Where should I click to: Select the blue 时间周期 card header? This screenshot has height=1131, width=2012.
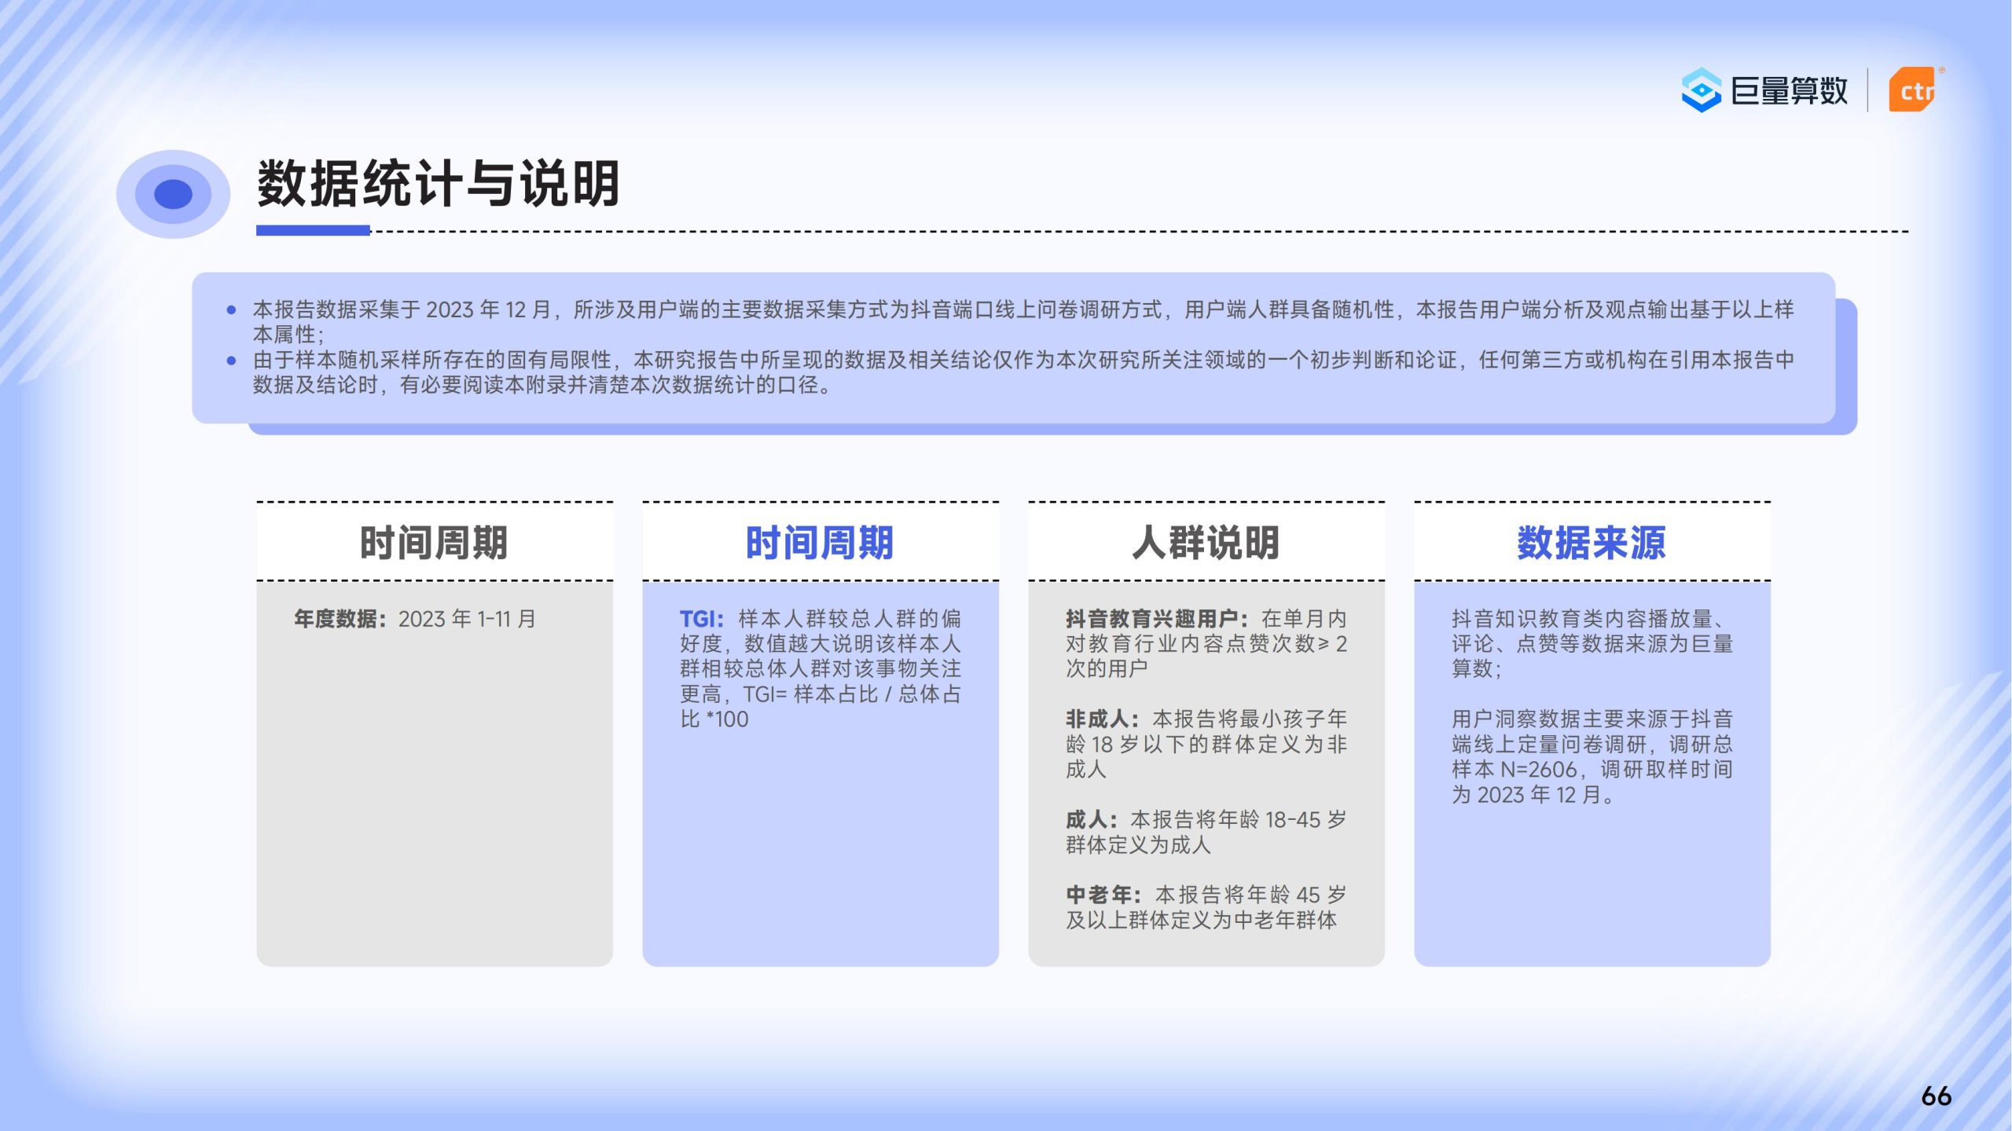(820, 543)
